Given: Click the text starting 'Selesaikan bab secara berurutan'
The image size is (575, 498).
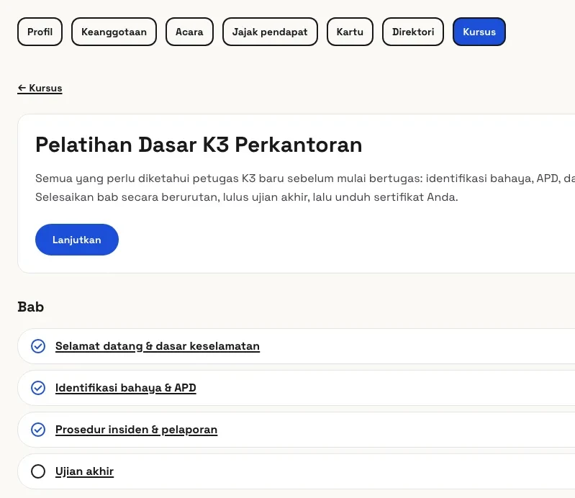Looking at the screenshot, I should pos(246,197).
